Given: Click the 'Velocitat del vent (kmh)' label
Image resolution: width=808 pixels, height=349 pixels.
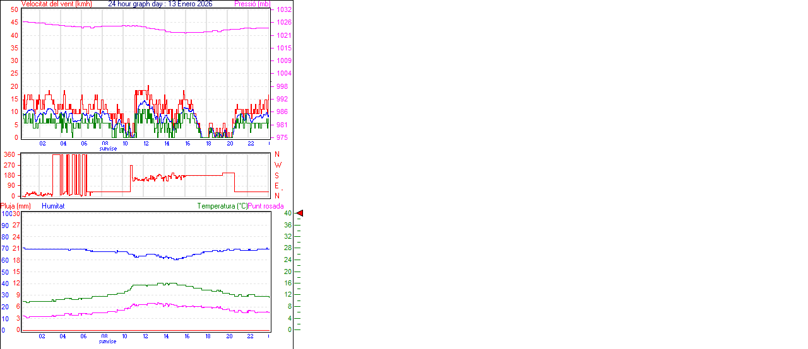Looking at the screenshot, I should [x=57, y=4].
